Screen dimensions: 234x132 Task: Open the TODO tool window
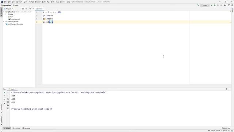click(x=16, y=128)
